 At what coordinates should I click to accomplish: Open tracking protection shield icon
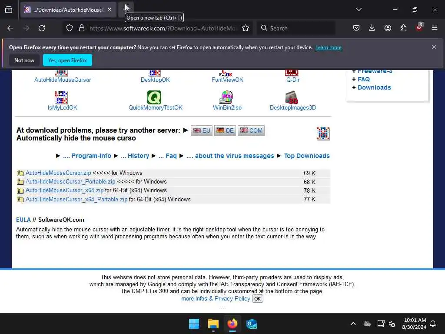70,28
